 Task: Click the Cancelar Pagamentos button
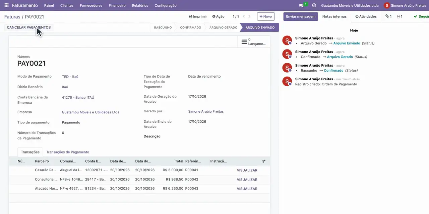[x=29, y=27]
